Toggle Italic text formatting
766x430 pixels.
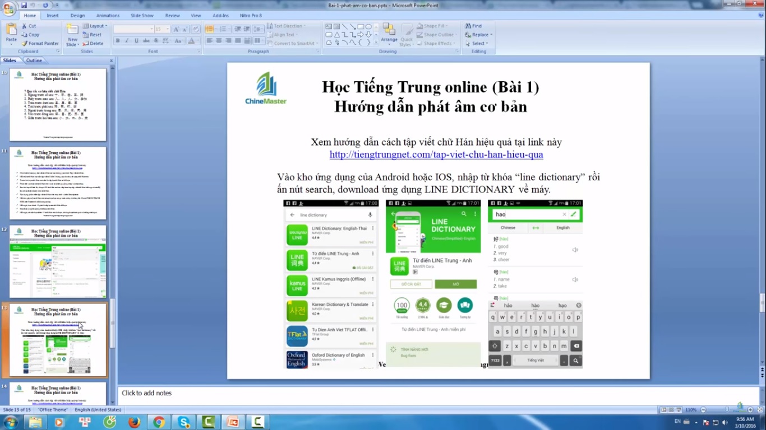click(x=127, y=41)
